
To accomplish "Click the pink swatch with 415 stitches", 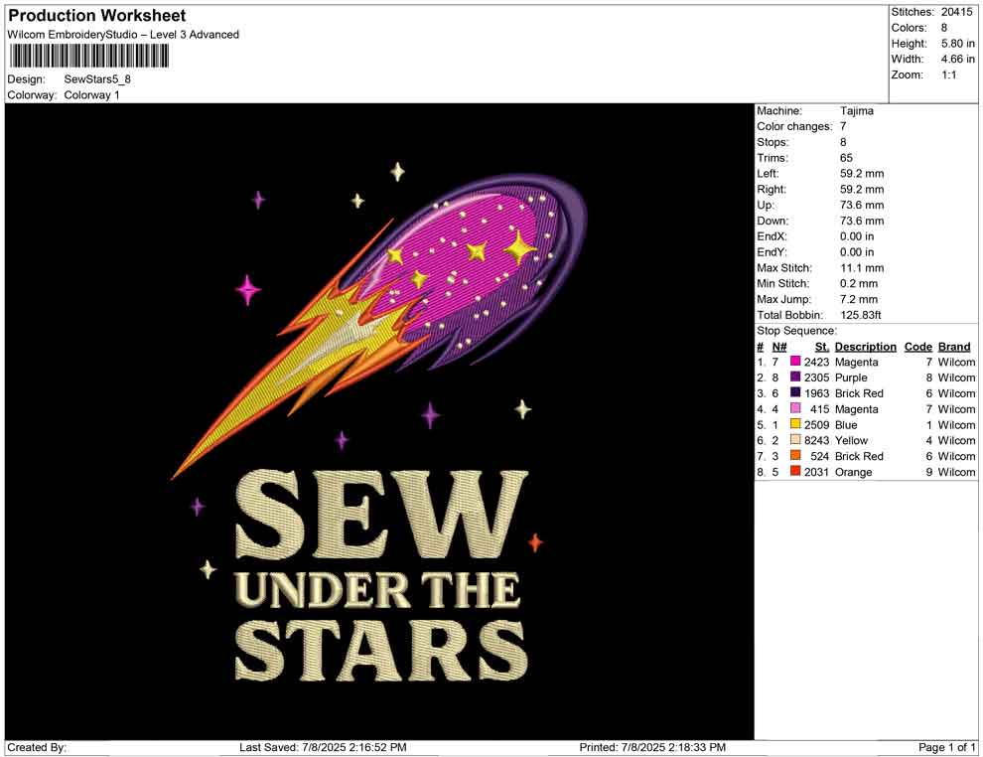I will (795, 408).
